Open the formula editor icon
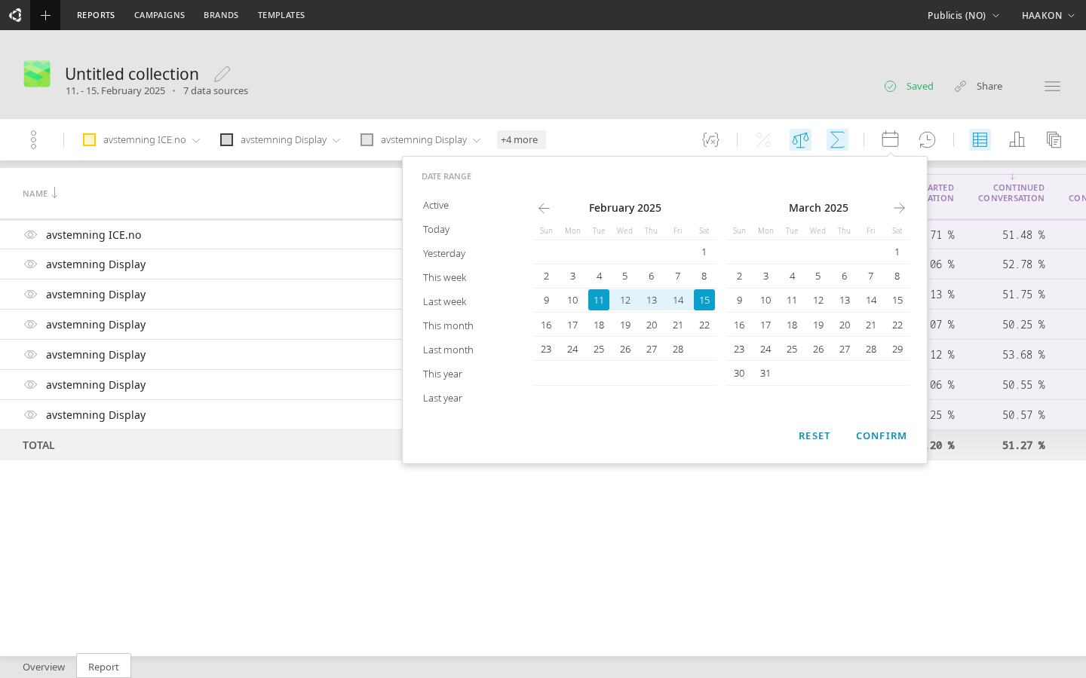Screen dimensions: 1086x678 coord(710,139)
